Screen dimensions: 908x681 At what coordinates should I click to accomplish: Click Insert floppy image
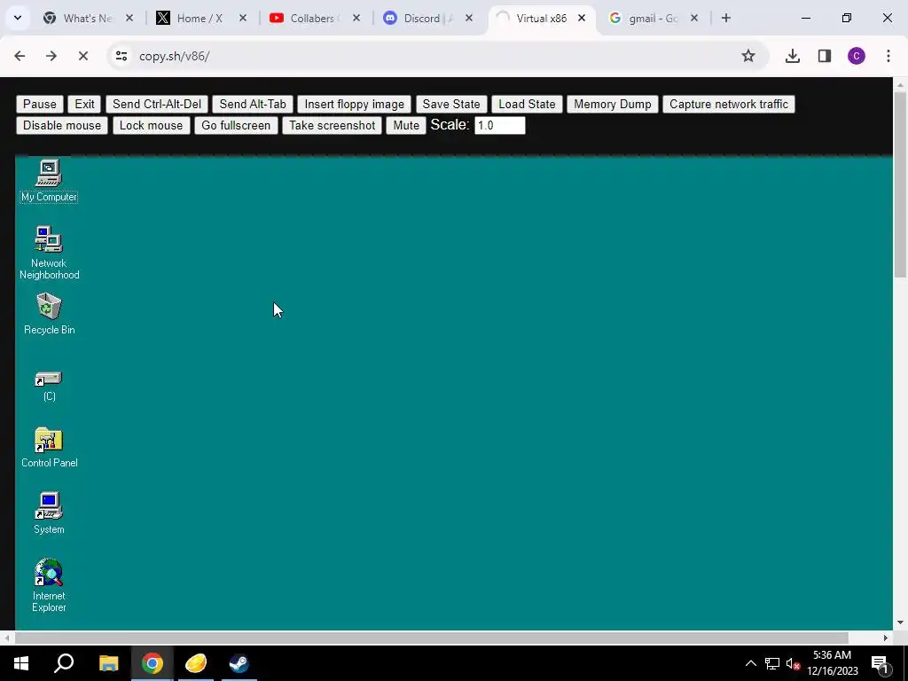(x=355, y=105)
